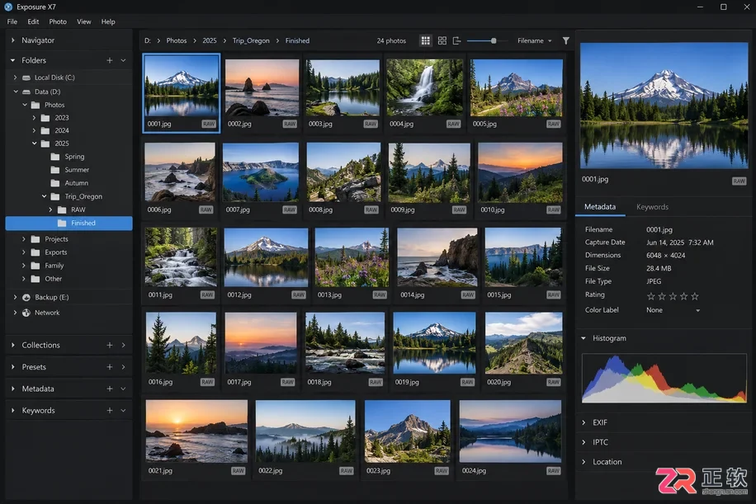756x504 pixels.
Task: Expand the Navigator panel
Action: pos(13,40)
